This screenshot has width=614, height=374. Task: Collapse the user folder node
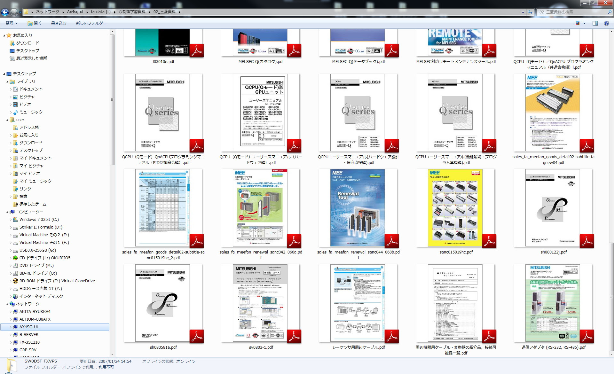pos(7,120)
